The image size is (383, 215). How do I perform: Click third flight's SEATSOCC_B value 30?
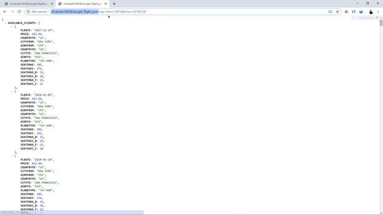click(x=41, y=205)
